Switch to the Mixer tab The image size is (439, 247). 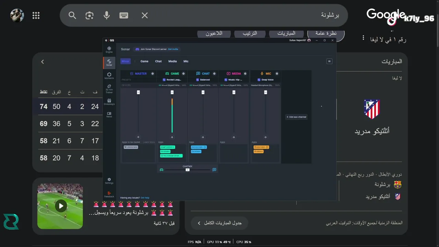coord(126,61)
